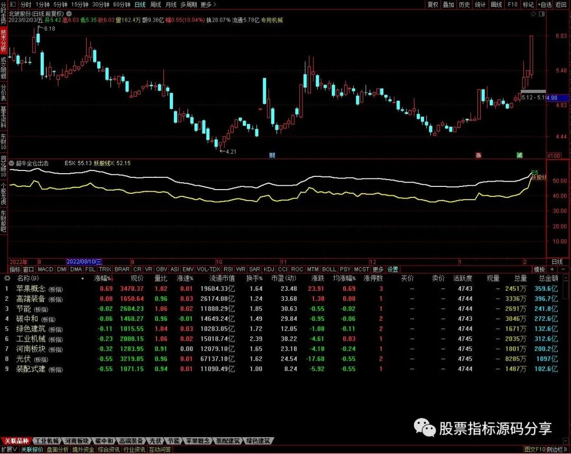The image size is (571, 454).
Task: Open 关联报价 bottom tab
Action: pos(32,450)
